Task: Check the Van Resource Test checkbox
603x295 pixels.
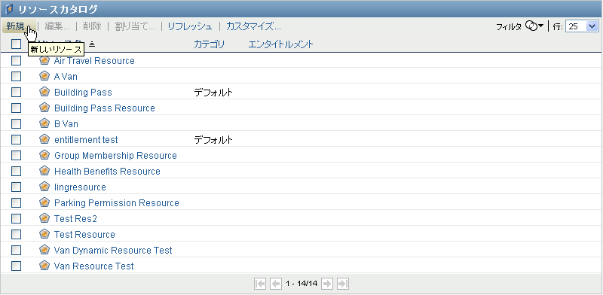Action: (16, 266)
